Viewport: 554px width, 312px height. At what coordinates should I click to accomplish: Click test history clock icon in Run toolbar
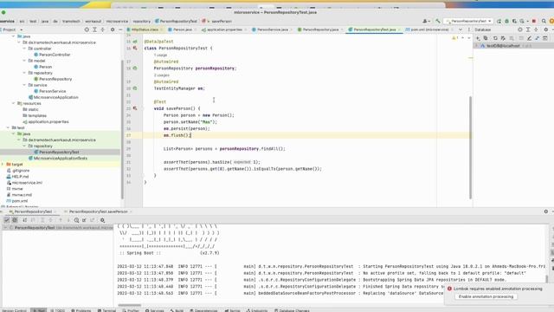76,220
